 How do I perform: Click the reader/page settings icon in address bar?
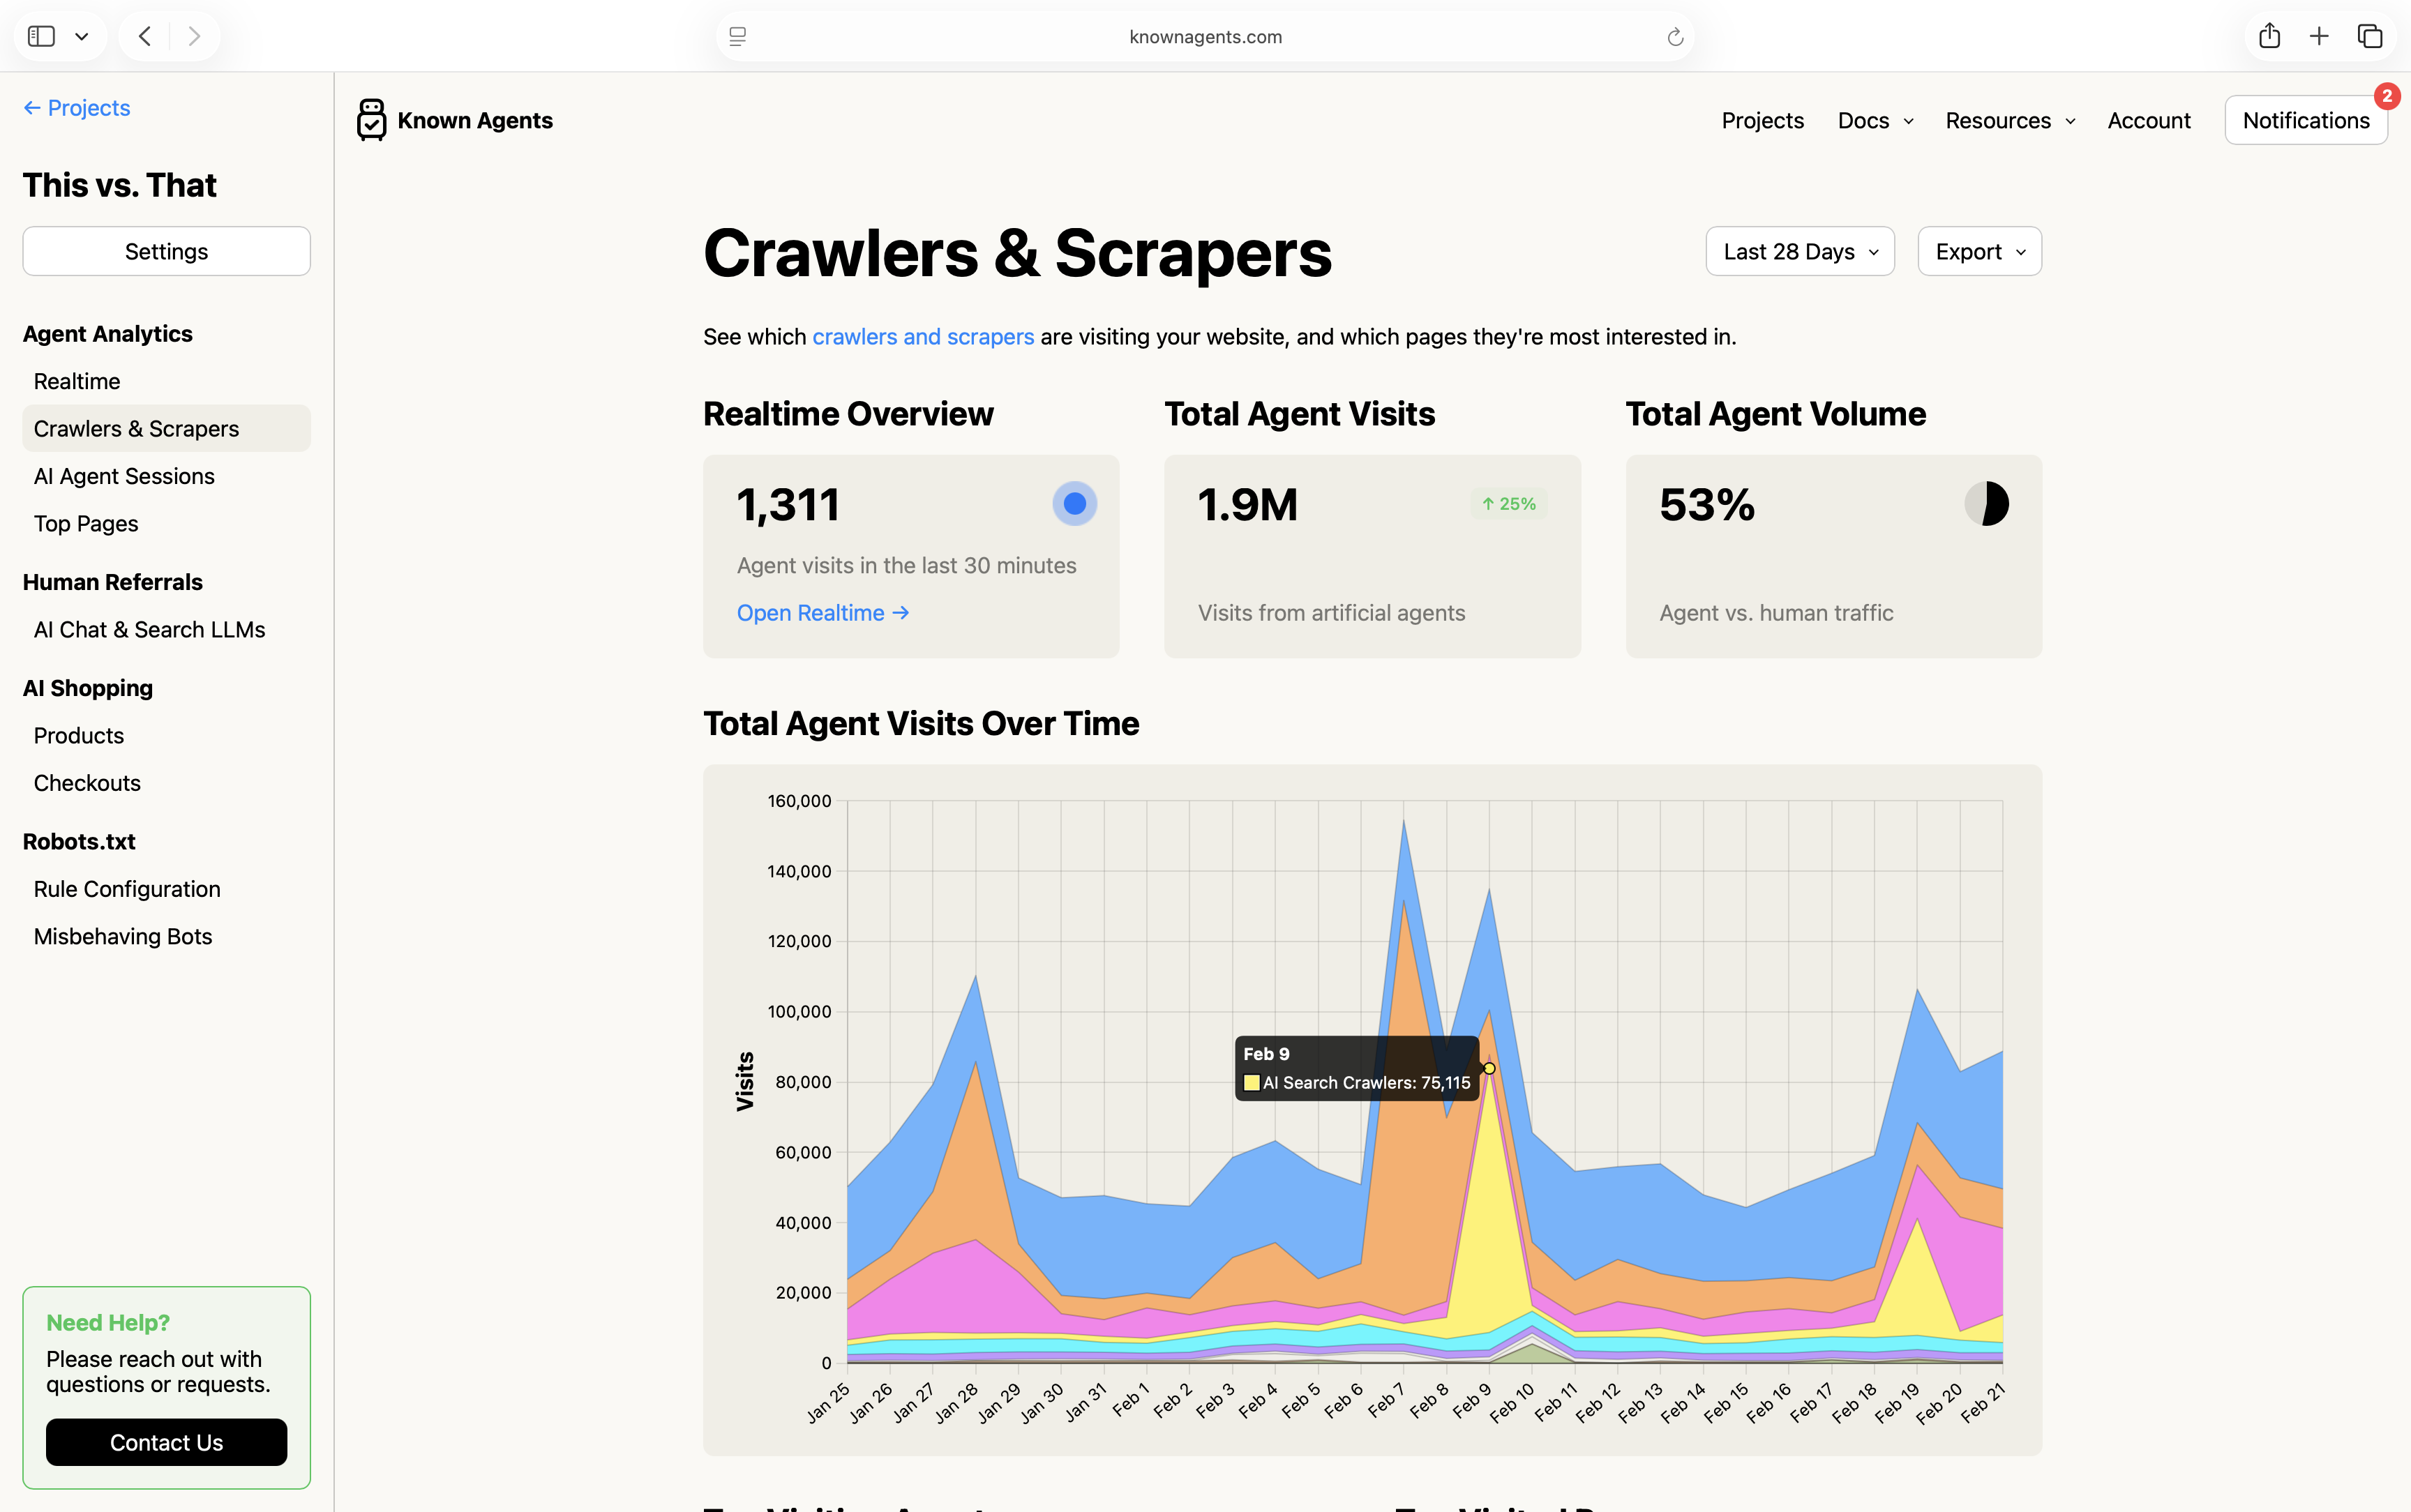[x=738, y=37]
